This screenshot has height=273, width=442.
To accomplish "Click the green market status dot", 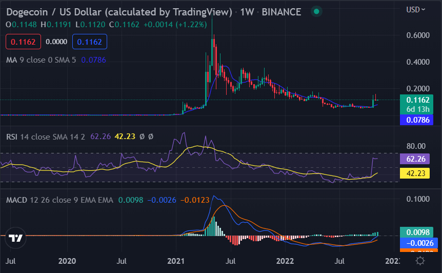I will (x=316, y=12).
